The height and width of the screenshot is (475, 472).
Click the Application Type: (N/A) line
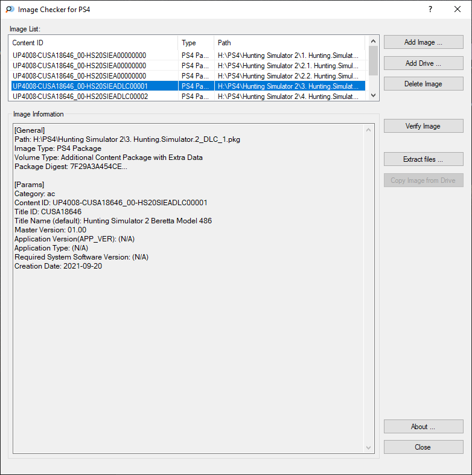[x=51, y=248]
